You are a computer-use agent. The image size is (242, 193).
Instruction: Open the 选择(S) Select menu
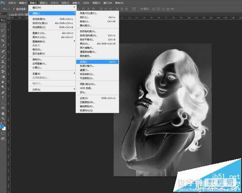click(x=65, y=3)
